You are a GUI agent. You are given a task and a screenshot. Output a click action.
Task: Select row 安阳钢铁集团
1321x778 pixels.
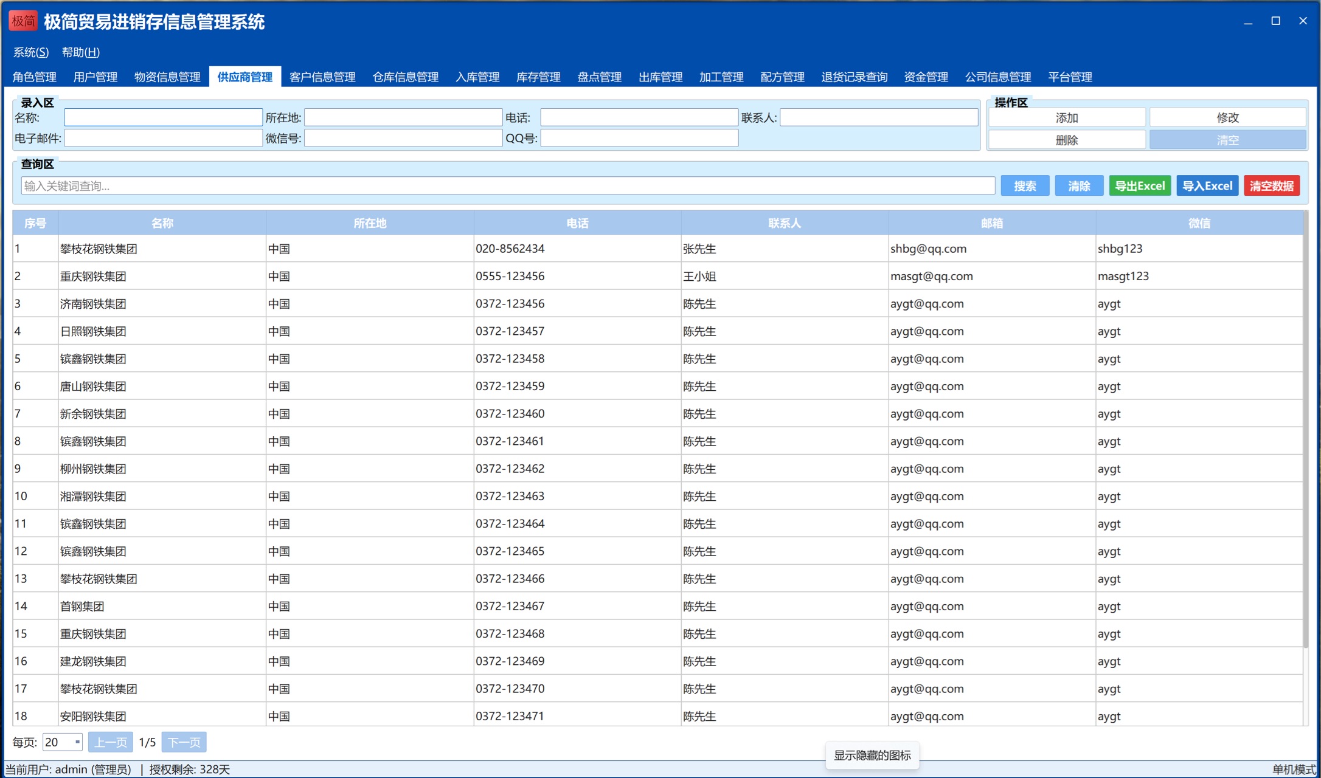pos(657,715)
